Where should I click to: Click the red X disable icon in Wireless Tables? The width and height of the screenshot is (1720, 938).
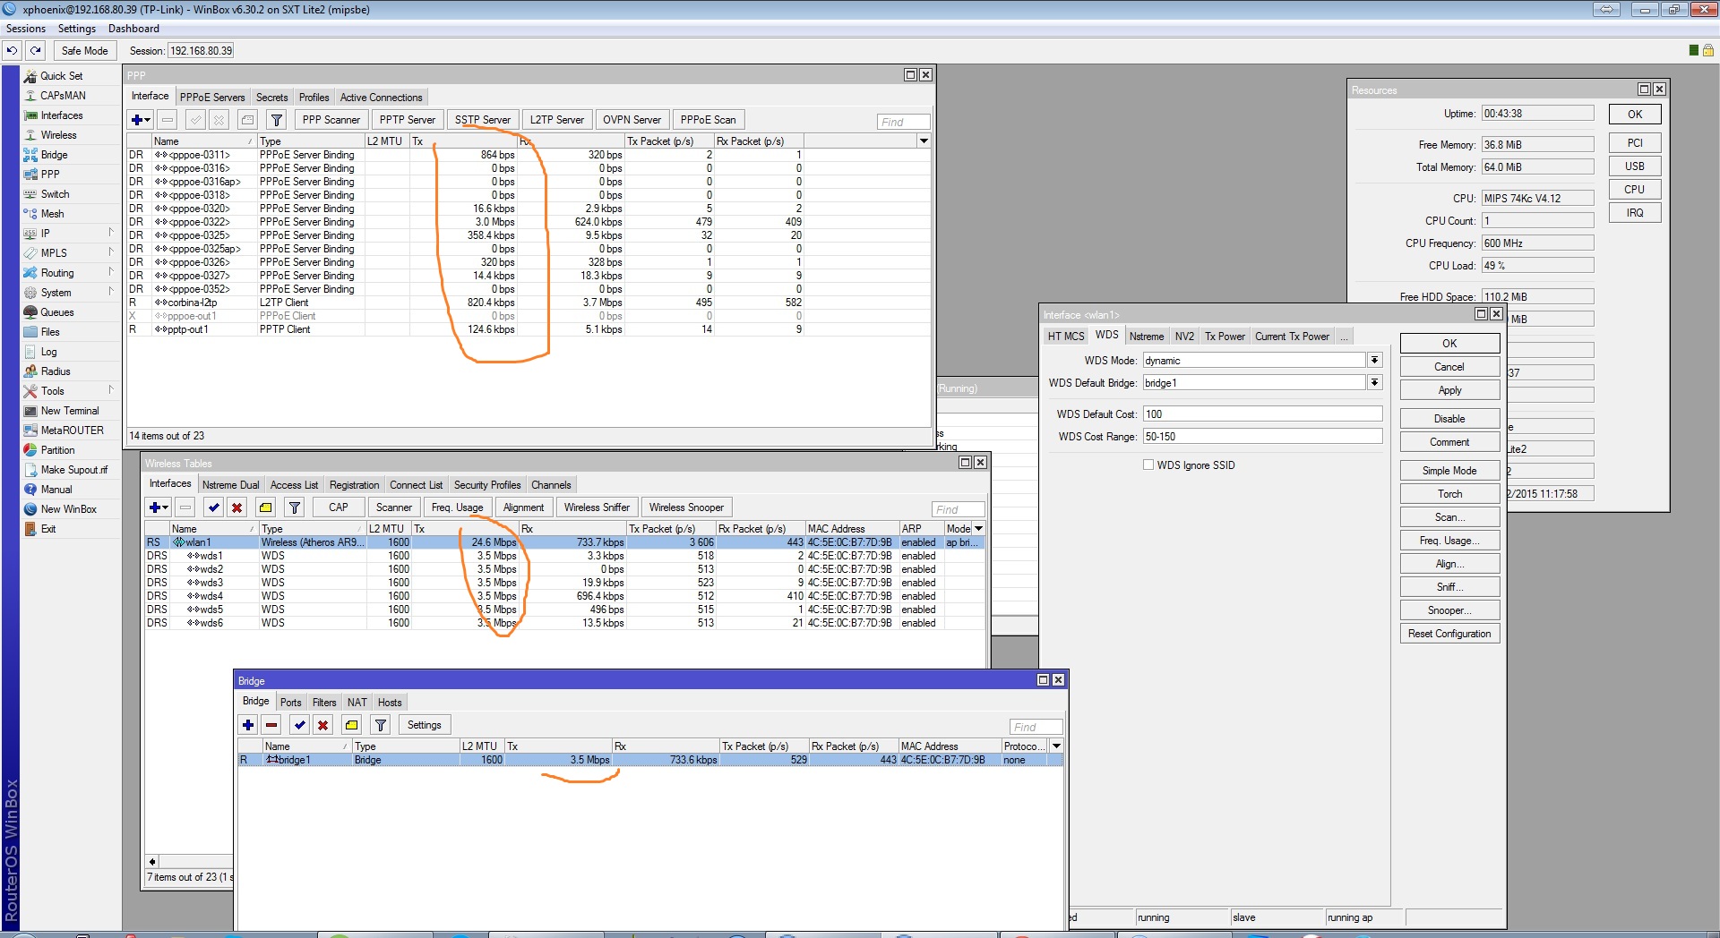tap(236, 507)
